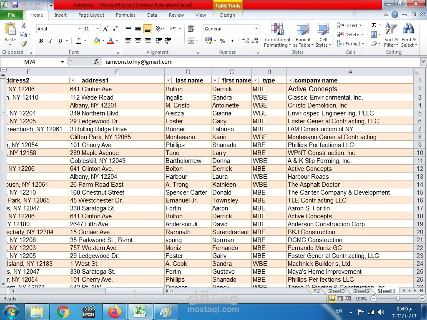Open filter dropdown for last name
Viewport: 427px width, 320px height.
168,80
